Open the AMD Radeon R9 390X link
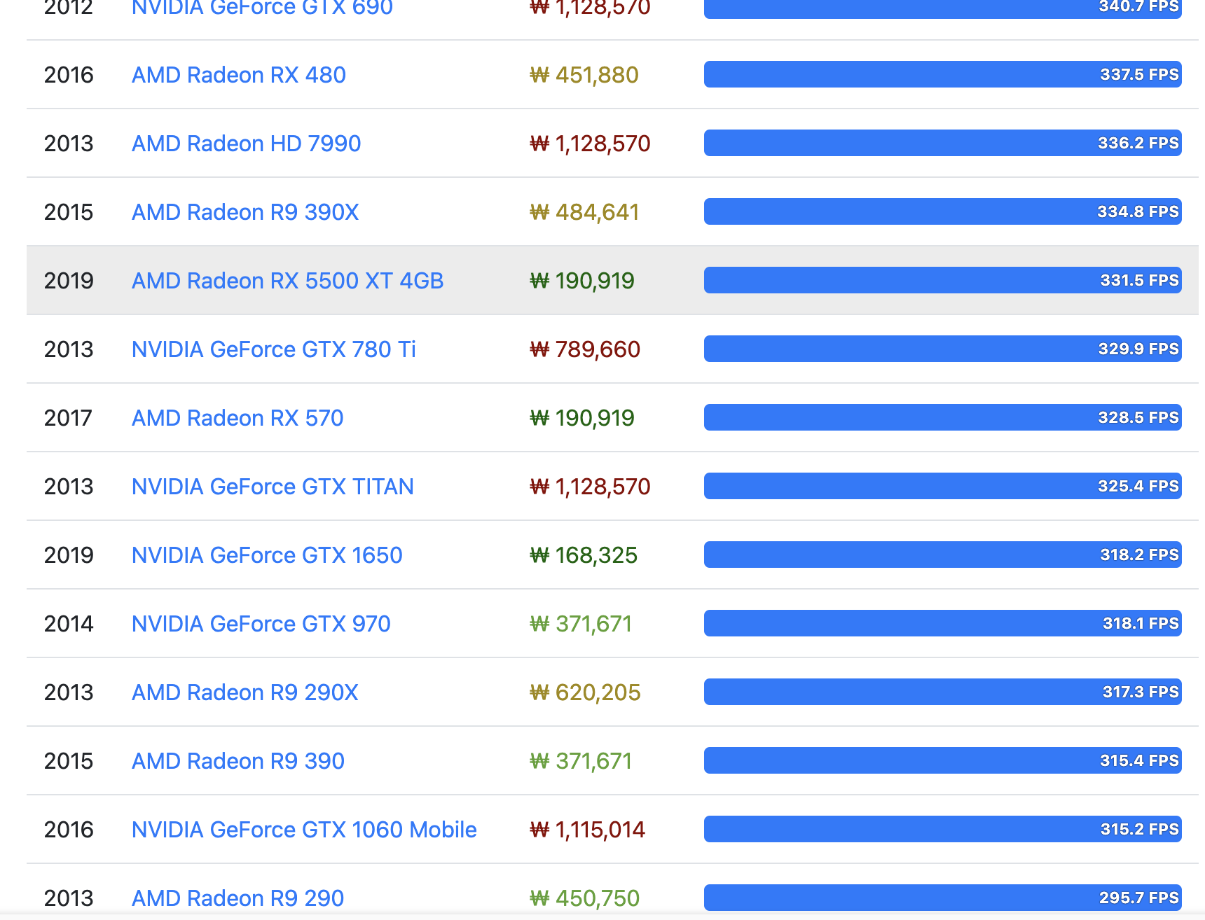 tap(245, 212)
